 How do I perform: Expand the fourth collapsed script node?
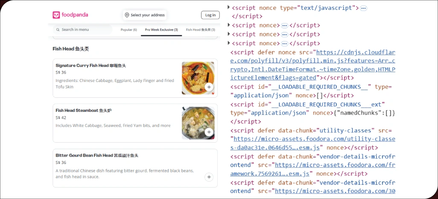coord(229,43)
